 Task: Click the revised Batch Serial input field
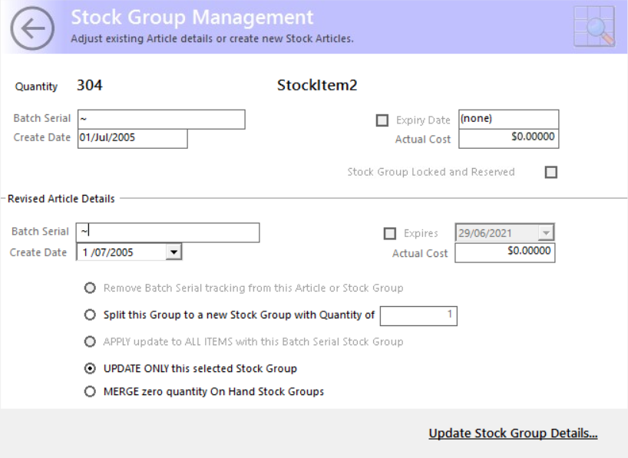tap(168, 232)
